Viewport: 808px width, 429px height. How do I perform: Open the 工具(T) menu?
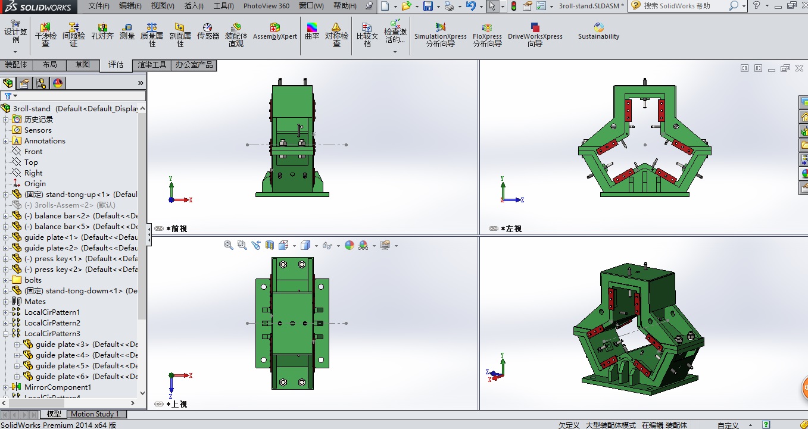[224, 6]
